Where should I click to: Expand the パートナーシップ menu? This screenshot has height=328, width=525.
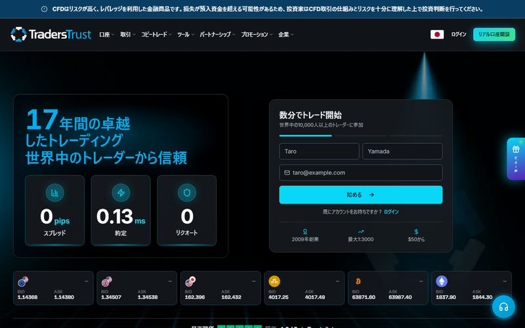click(x=217, y=35)
